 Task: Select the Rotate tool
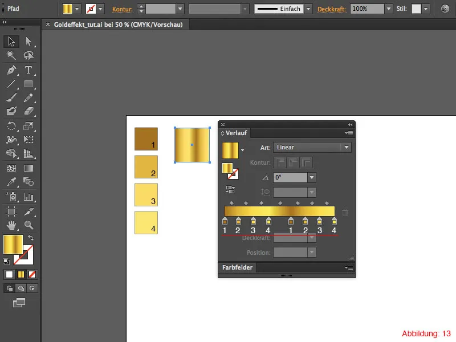[x=11, y=126]
